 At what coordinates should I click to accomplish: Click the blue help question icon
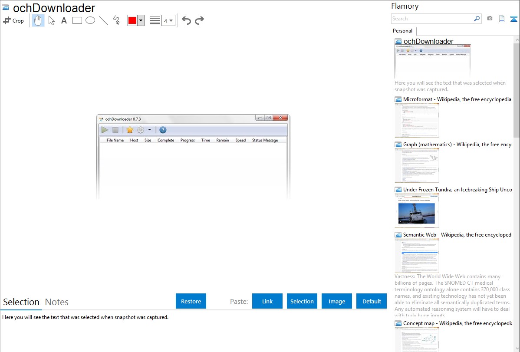tap(163, 130)
